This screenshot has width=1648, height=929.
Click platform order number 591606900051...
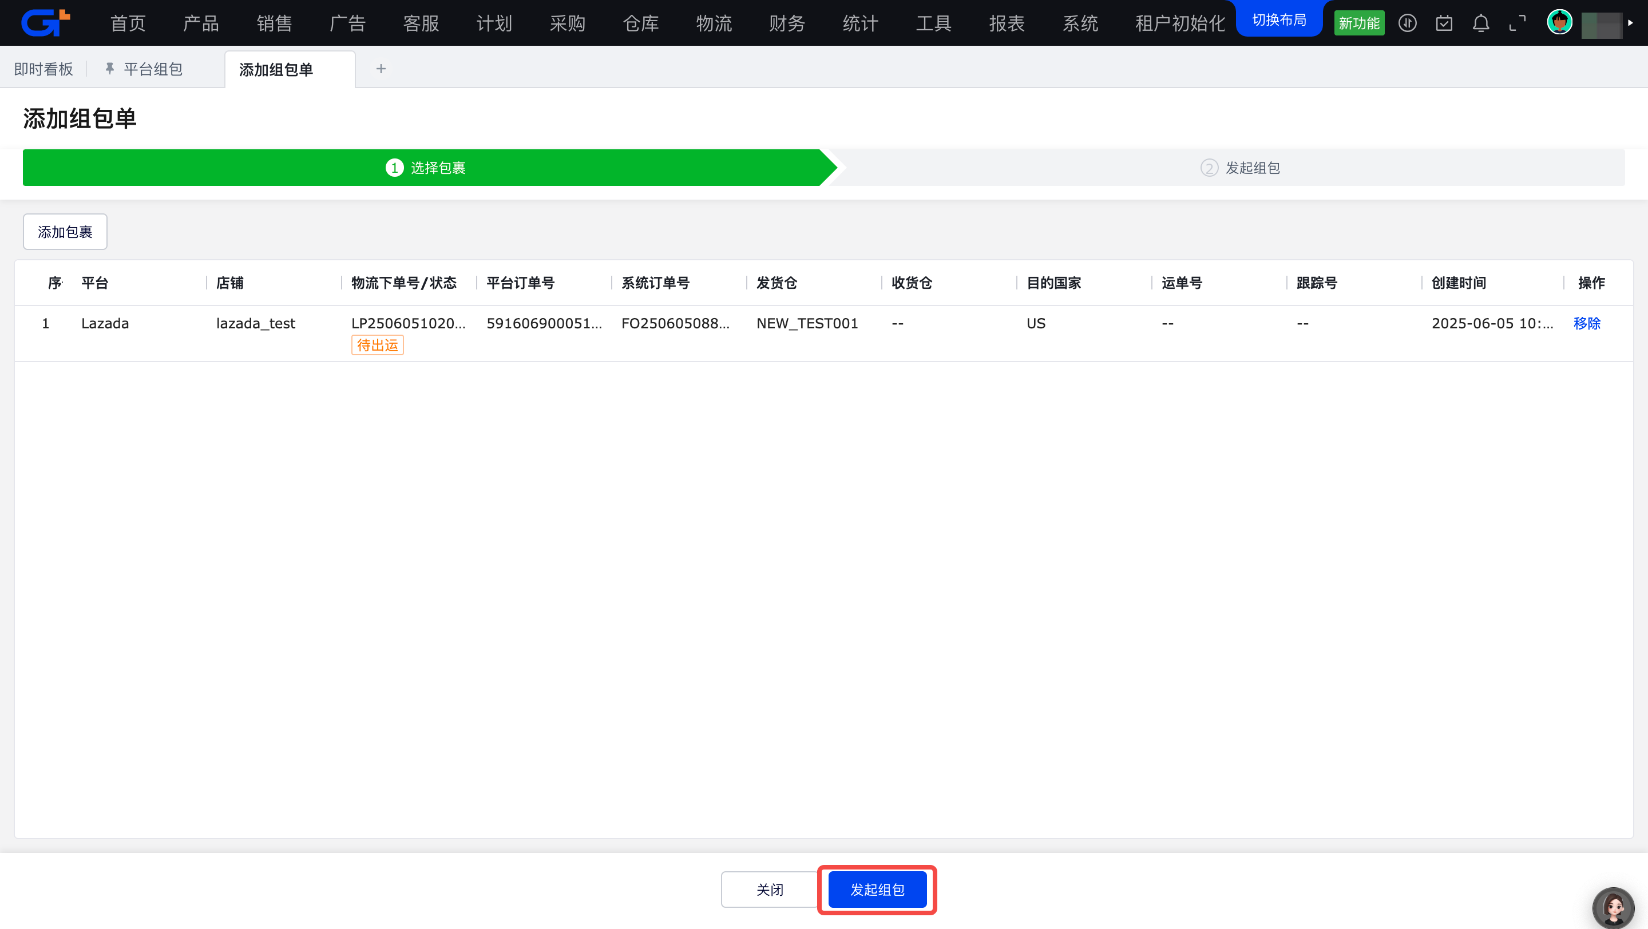pyautogui.click(x=544, y=323)
